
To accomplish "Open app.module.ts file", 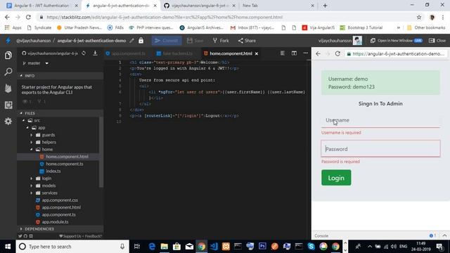I will 55,222.
